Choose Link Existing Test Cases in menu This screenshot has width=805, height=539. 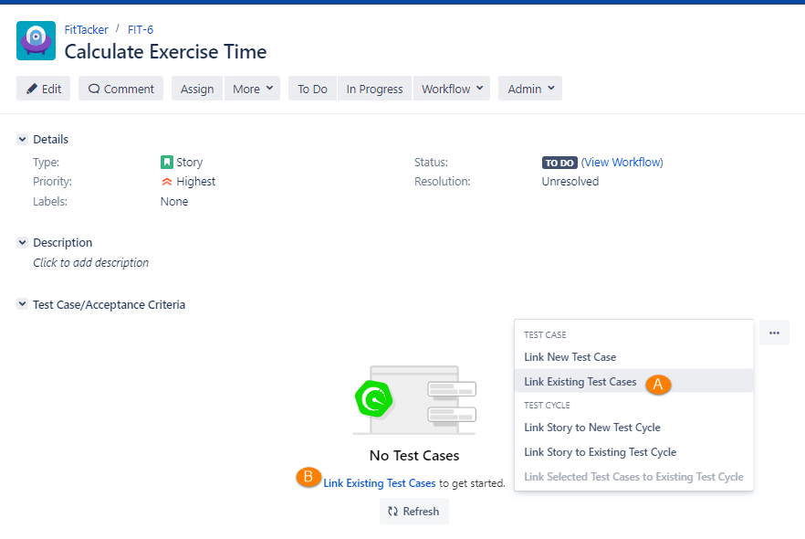point(580,382)
